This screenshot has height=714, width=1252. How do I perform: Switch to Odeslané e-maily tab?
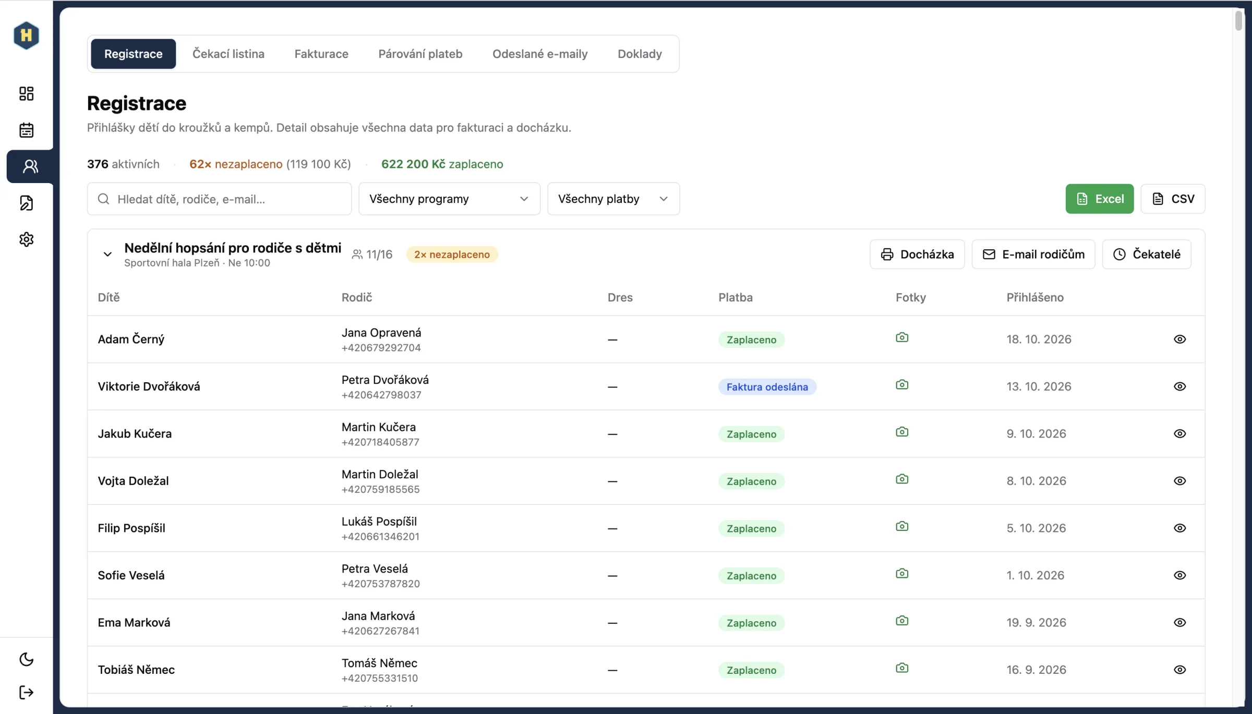click(x=540, y=54)
